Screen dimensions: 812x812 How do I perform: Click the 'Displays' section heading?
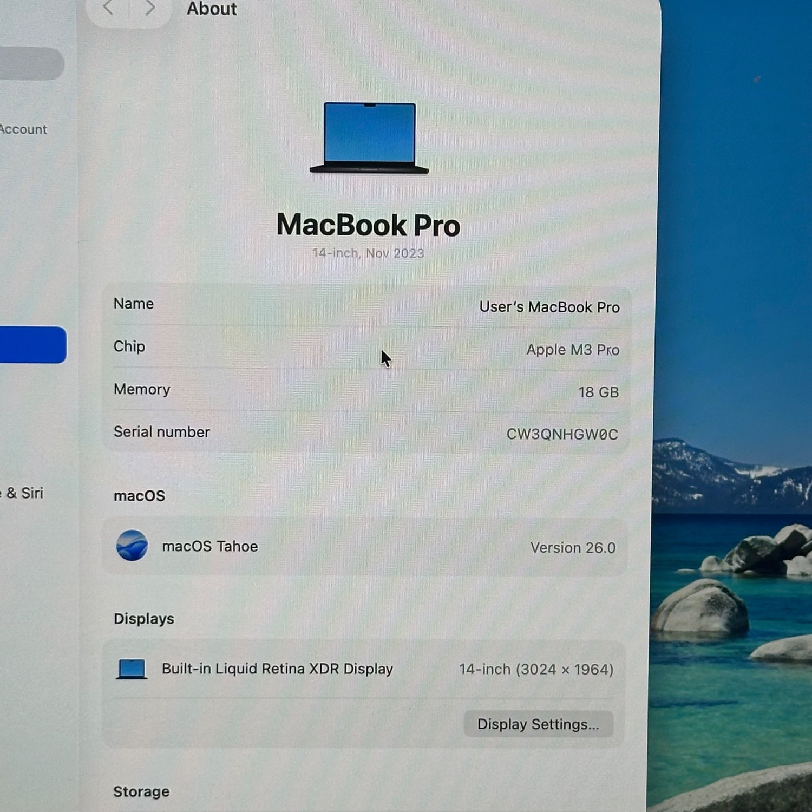(x=144, y=619)
